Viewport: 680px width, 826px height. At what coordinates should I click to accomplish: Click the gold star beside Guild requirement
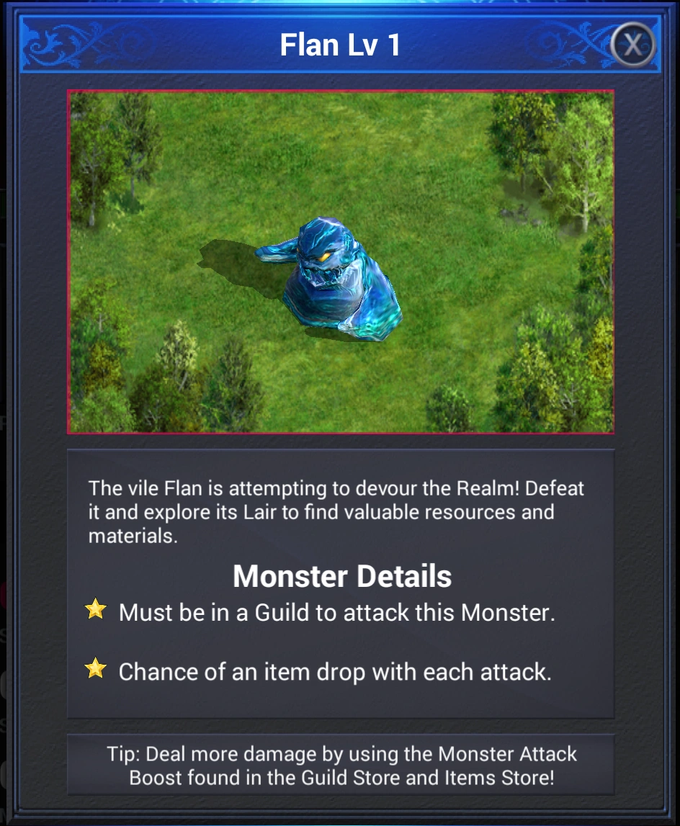(95, 609)
